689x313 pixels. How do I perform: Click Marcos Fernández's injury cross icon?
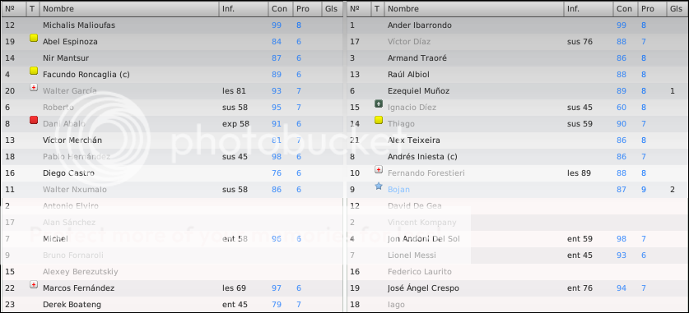coord(34,284)
